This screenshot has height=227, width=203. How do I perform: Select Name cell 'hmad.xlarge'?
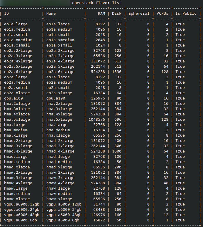tap(59, 167)
